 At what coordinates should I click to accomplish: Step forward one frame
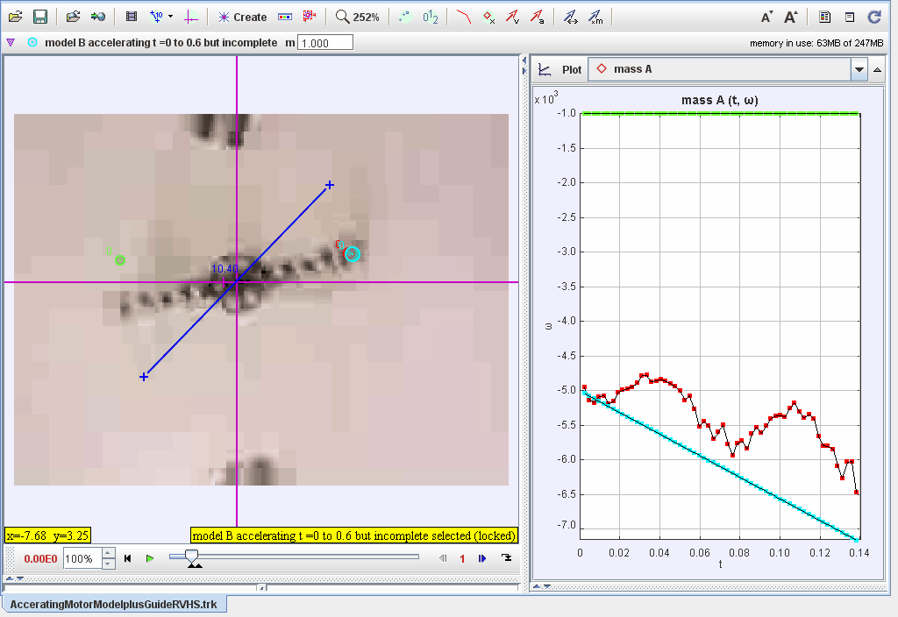(481, 558)
